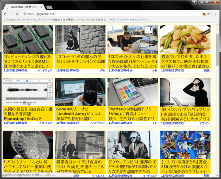Open the cosplay collage thumbnail

point(185,145)
